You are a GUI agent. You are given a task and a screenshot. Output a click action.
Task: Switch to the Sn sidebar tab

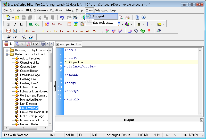20,44
